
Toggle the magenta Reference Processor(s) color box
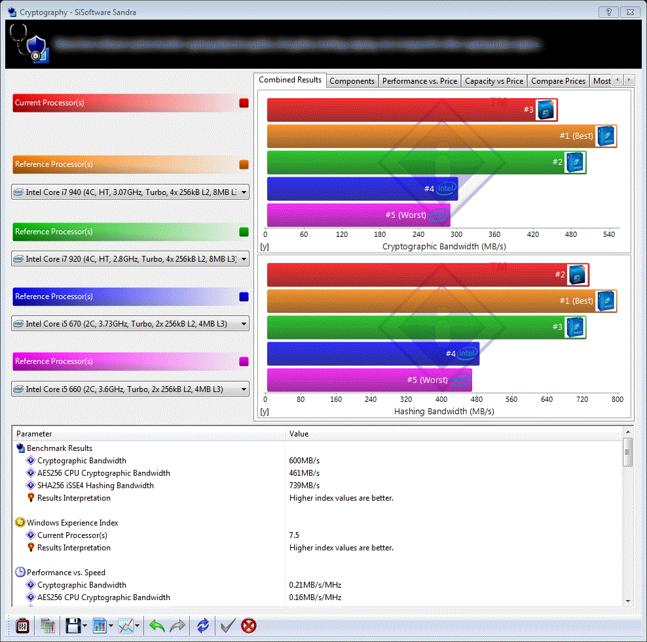(x=244, y=362)
